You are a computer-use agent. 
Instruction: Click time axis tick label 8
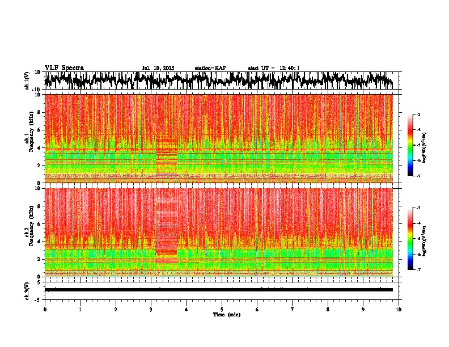pyautogui.click(x=328, y=310)
